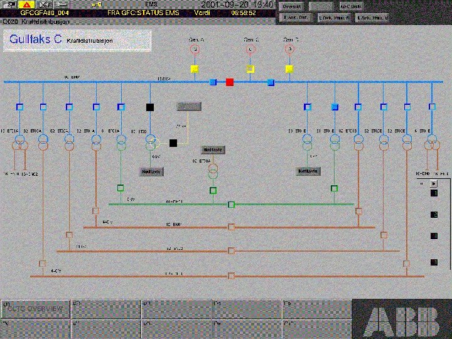Click the yellow key icon in the top bar
Screen dimensions: 452x339
pyautogui.click(x=97, y=4)
